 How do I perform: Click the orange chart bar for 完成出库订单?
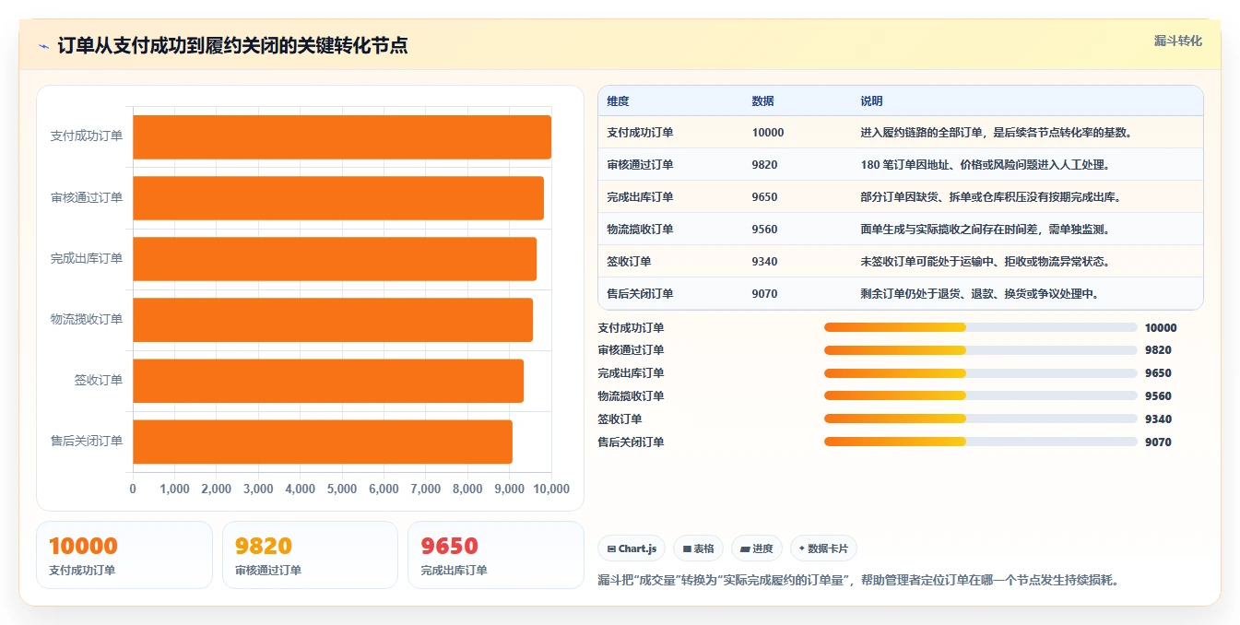tap(335, 259)
